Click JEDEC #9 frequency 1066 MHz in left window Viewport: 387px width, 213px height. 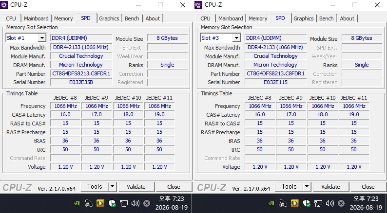tap(97, 106)
